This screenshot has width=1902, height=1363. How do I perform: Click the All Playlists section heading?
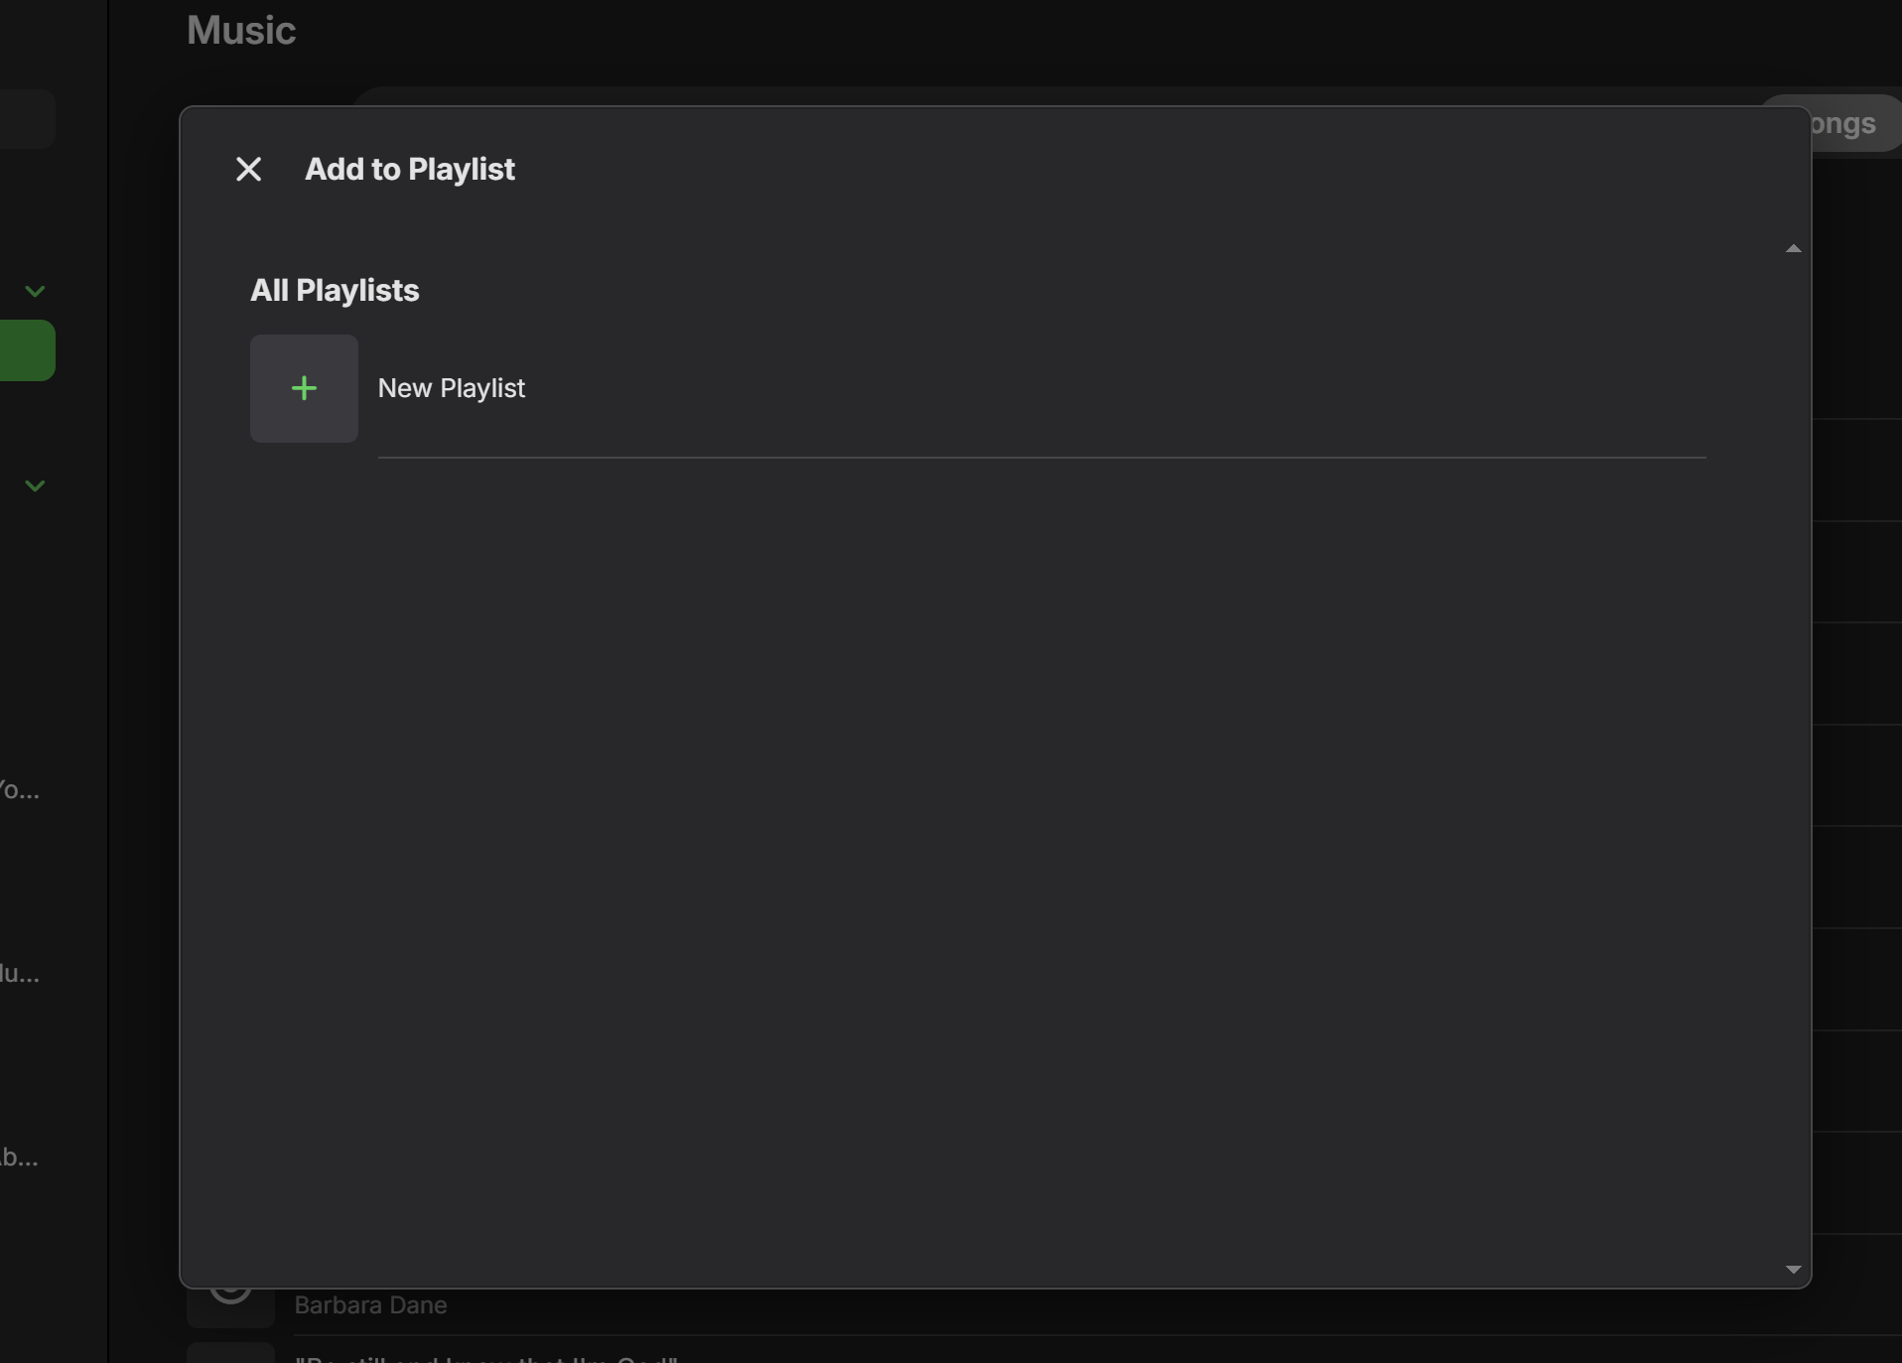[x=335, y=291]
